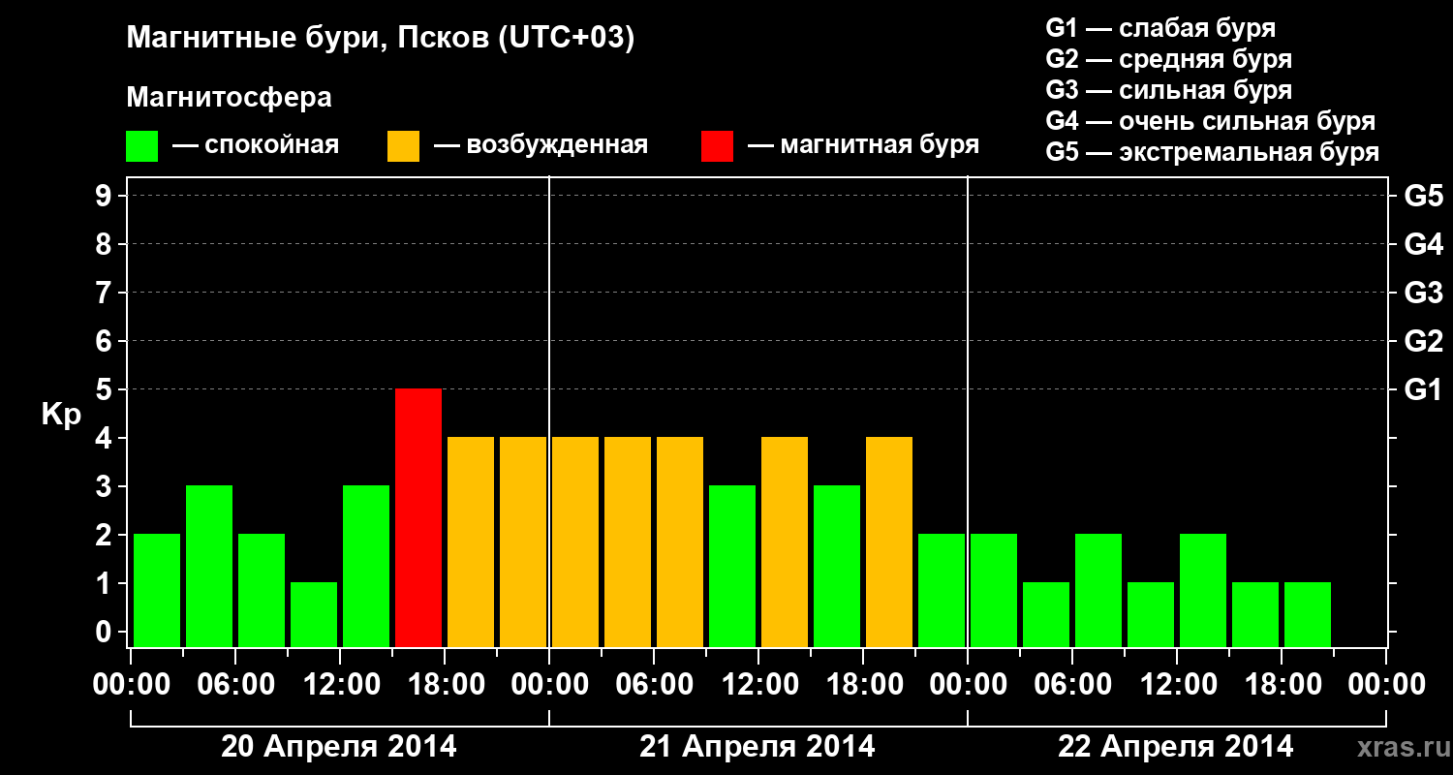Click the '06:00' time label for 22 April
Image resolution: width=1453 pixels, height=775 pixels.
pyautogui.click(x=1072, y=685)
